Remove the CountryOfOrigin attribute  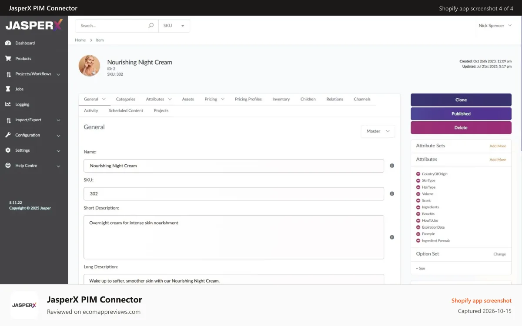(x=418, y=174)
